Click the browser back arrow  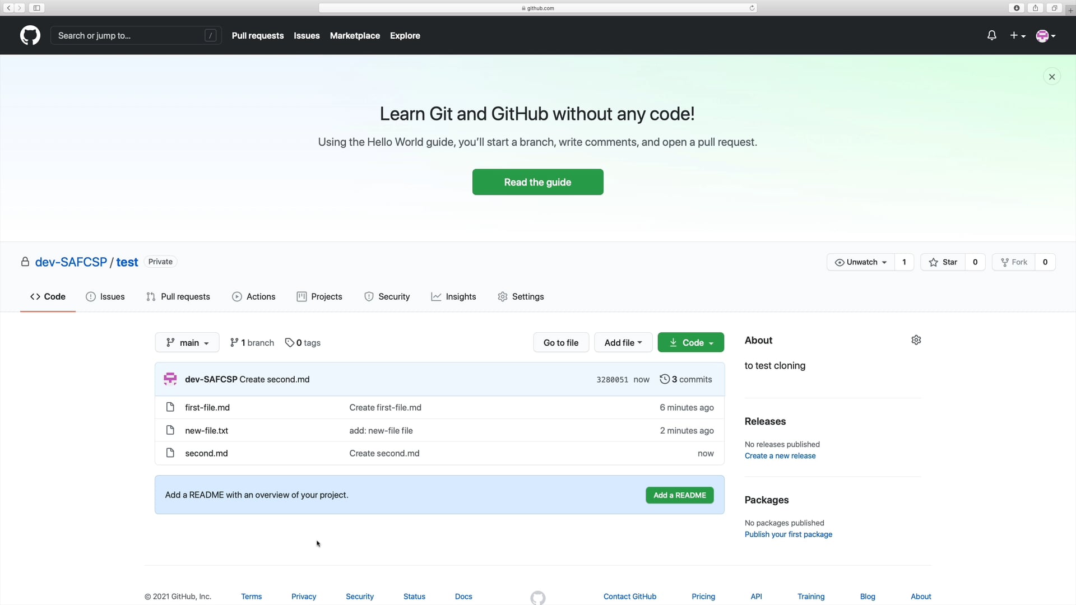pyautogui.click(x=8, y=8)
